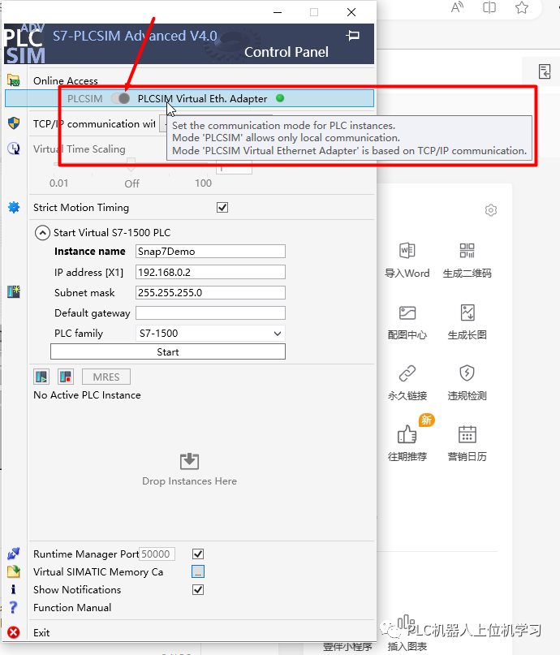Click 导入Word icon in background window
Screen dimensions: 560x655
point(407,251)
